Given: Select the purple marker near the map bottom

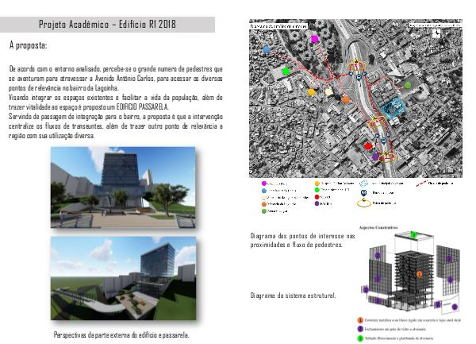Looking at the screenshot, I should [x=375, y=157].
